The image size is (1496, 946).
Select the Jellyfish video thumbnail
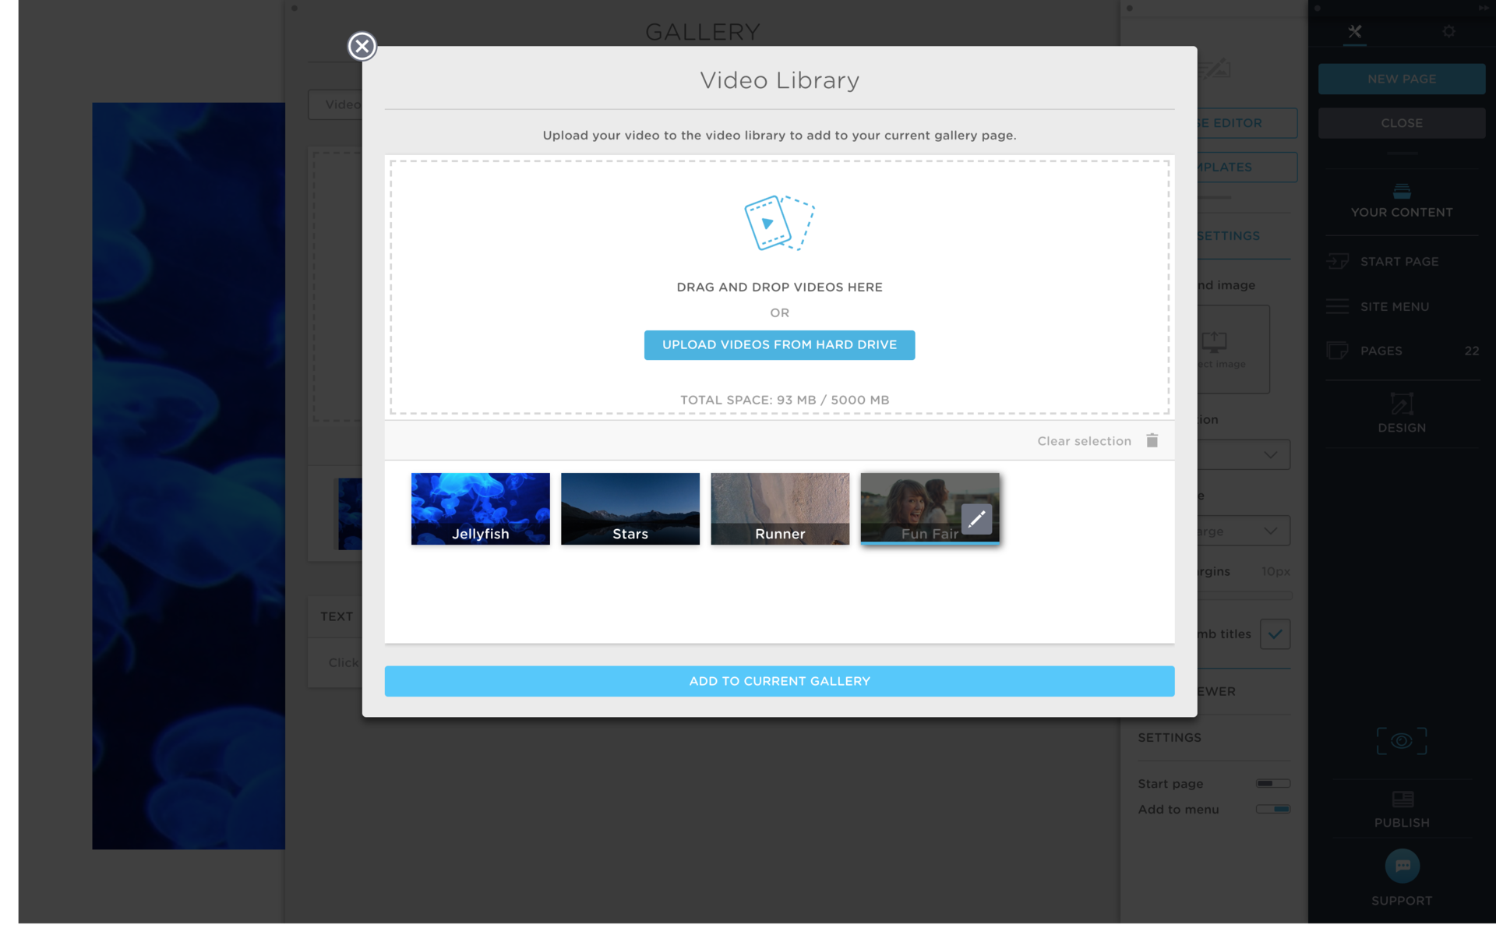click(480, 509)
